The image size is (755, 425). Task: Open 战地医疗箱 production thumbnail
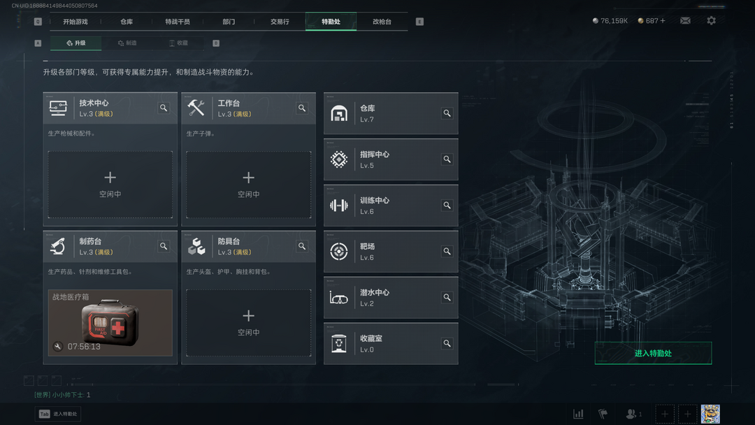[110, 323]
